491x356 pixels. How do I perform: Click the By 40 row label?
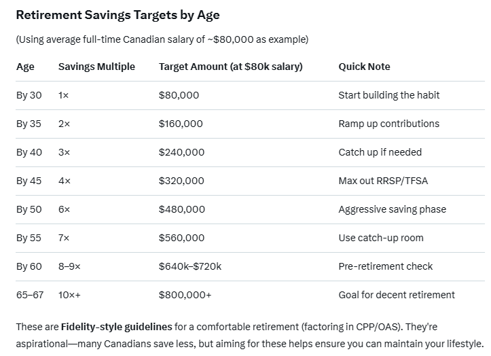pyautogui.click(x=29, y=152)
